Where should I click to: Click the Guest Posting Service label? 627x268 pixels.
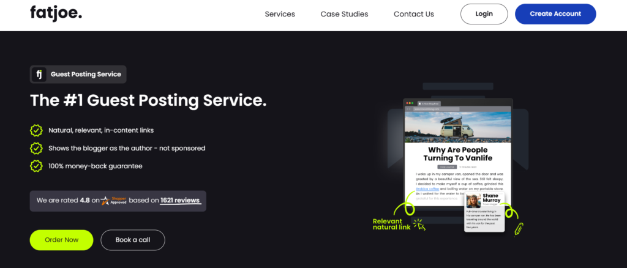pos(86,74)
